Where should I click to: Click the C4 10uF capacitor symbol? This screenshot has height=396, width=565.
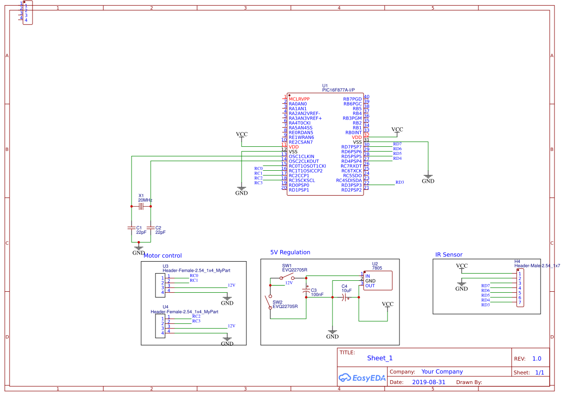click(x=344, y=297)
